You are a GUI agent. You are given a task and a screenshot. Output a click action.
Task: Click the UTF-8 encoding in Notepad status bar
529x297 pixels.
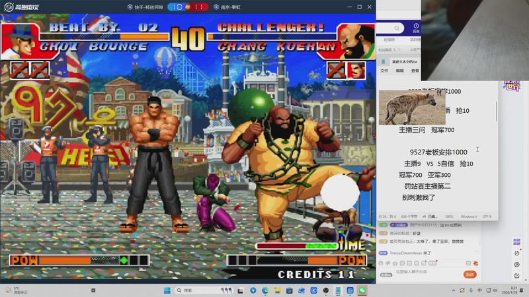(x=487, y=216)
